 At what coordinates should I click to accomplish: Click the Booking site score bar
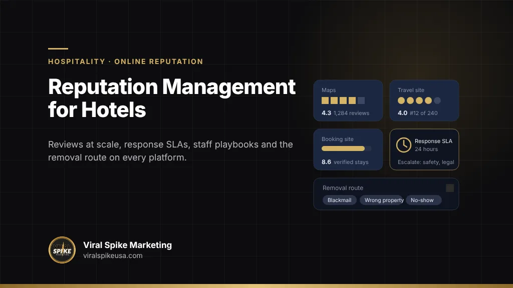click(x=347, y=148)
